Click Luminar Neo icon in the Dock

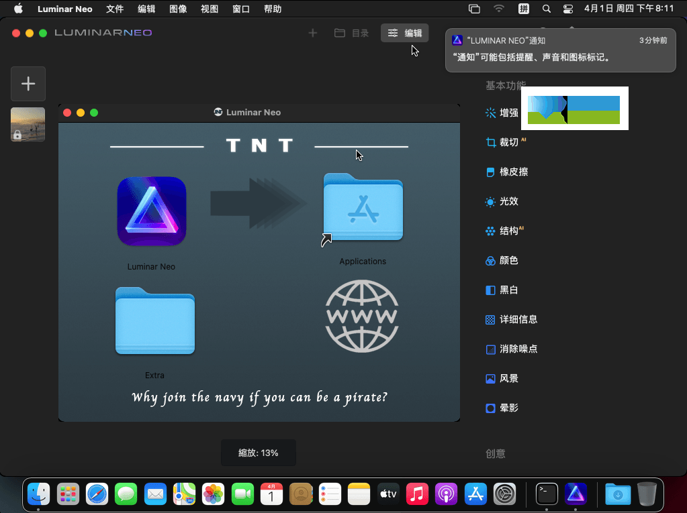[576, 494]
